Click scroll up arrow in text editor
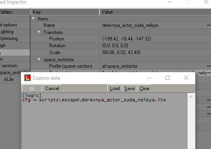211x149 pixels. [191, 97]
